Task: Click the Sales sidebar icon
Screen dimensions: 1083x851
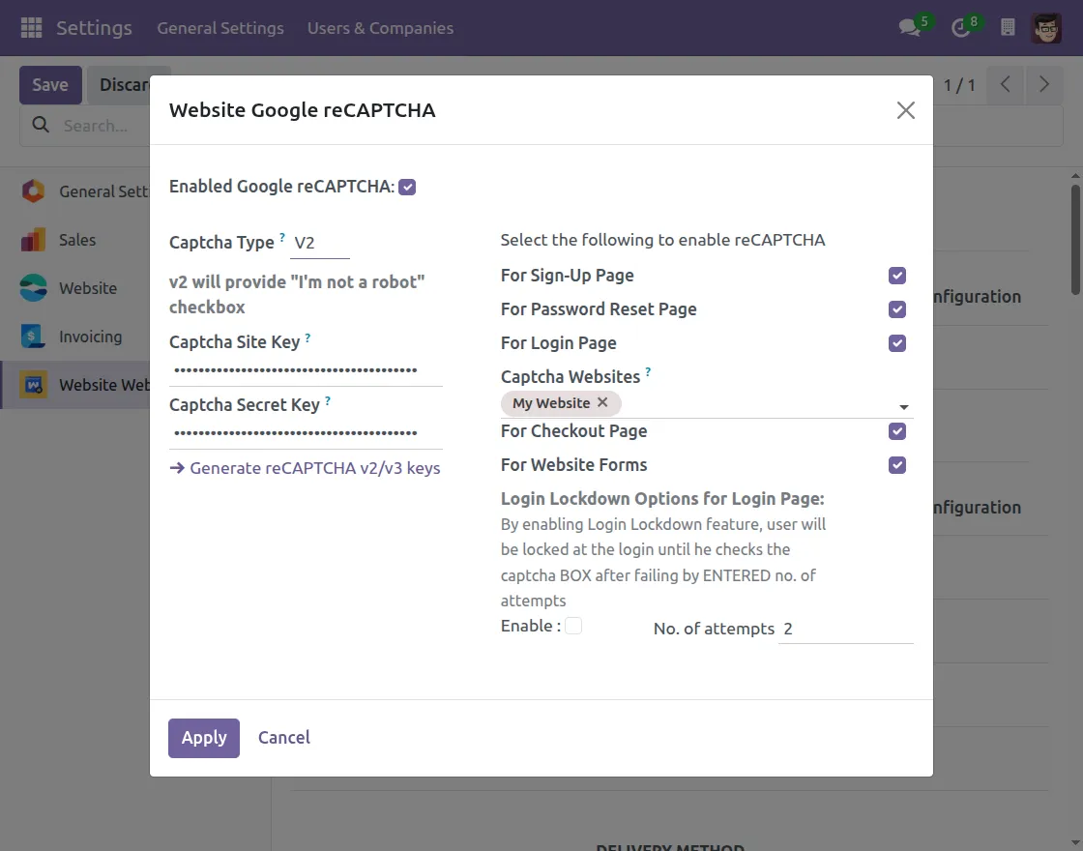Action: (33, 240)
